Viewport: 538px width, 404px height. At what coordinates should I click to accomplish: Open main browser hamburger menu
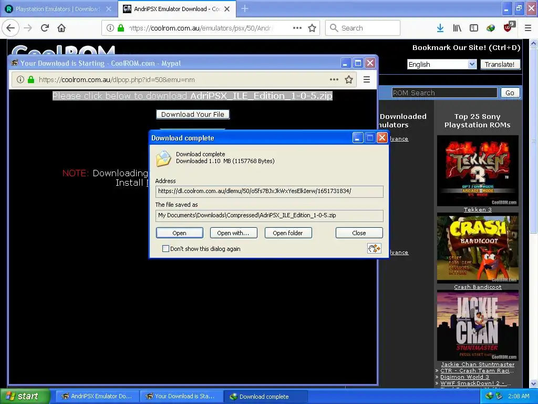click(x=528, y=28)
